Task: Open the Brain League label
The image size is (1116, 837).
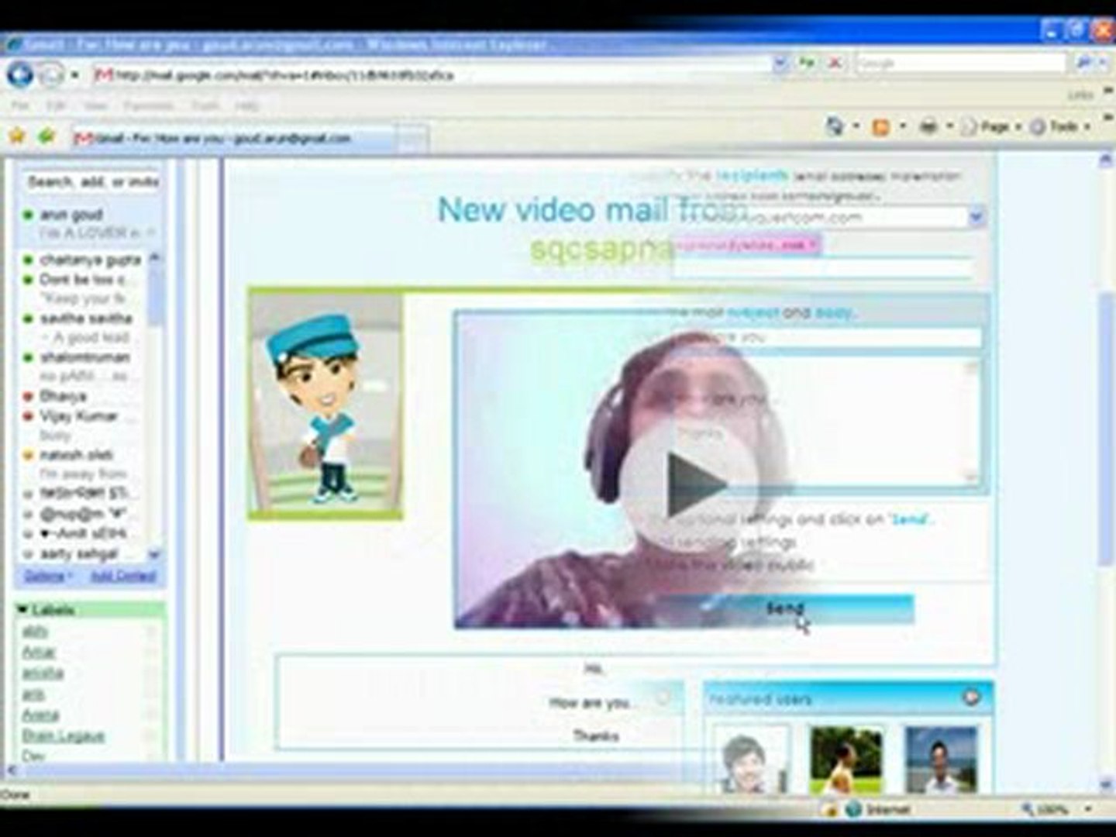Action: 63,735
